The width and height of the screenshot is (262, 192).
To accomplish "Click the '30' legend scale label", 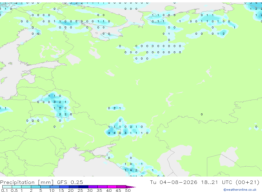I will (x=90, y=190).
